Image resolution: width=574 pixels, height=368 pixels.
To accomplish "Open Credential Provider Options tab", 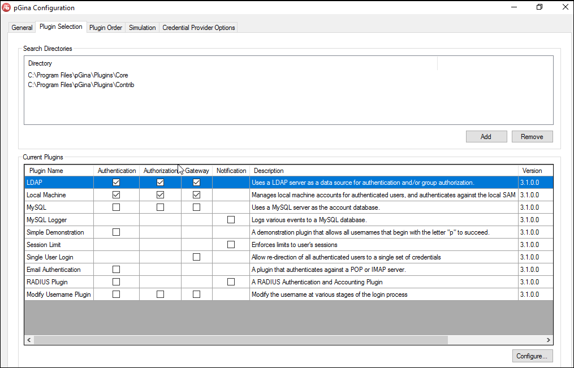I will (x=198, y=28).
